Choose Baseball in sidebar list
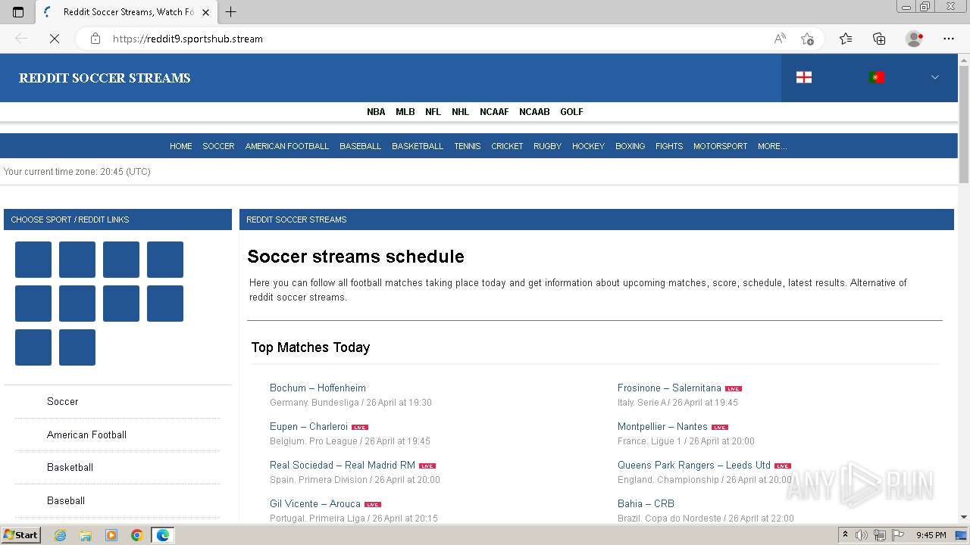The width and height of the screenshot is (970, 545). coord(66,500)
